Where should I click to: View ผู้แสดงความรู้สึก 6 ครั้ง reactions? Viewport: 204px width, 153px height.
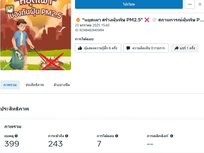(98, 48)
